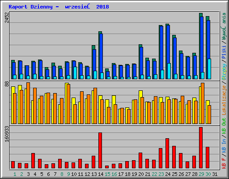Viewport: 229px width, 179px height.
Task: Select day label 11 on the x-axis
Action: tap(81, 174)
